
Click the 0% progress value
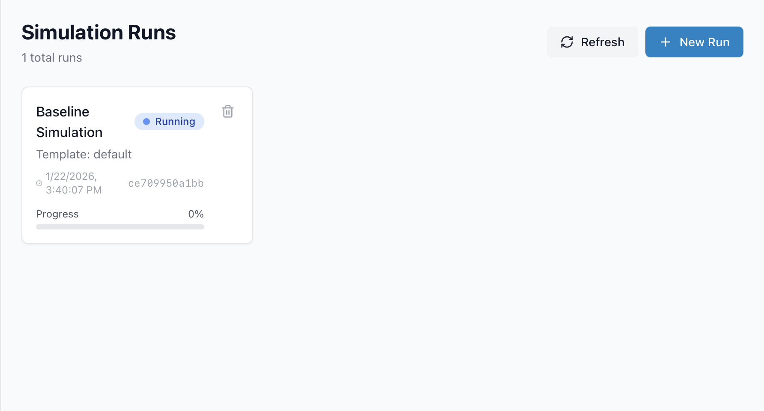click(x=196, y=214)
